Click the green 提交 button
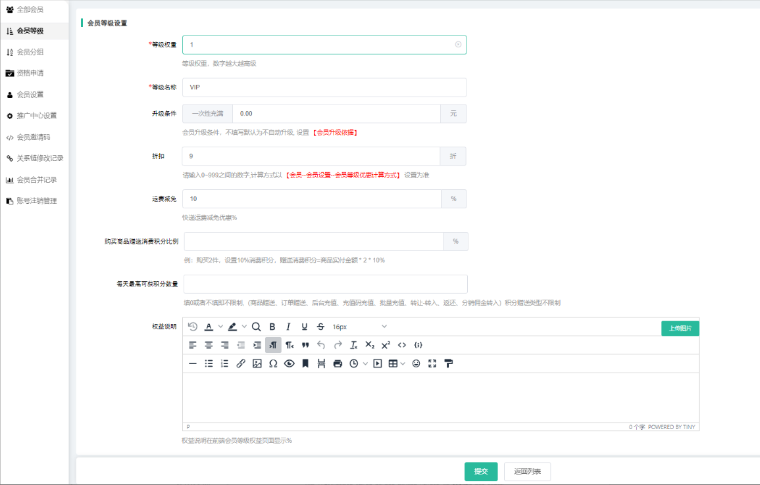This screenshot has height=485, width=760. [x=481, y=471]
